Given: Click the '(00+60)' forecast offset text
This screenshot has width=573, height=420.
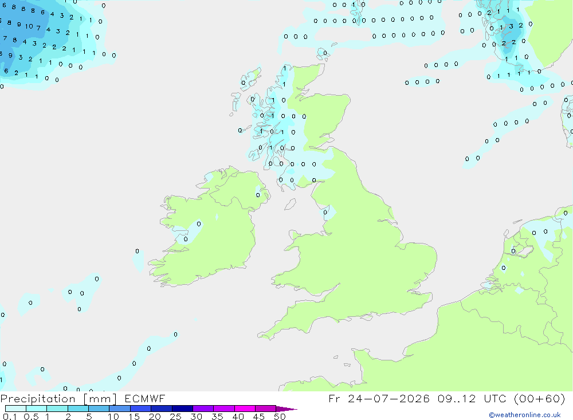Looking at the screenshot, I should click(540, 398).
